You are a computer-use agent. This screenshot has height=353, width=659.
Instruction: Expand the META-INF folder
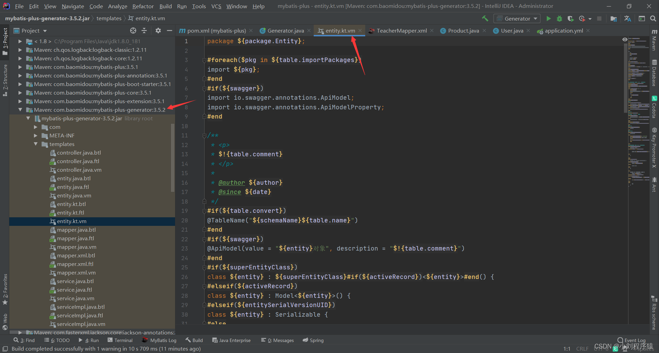[35, 135]
